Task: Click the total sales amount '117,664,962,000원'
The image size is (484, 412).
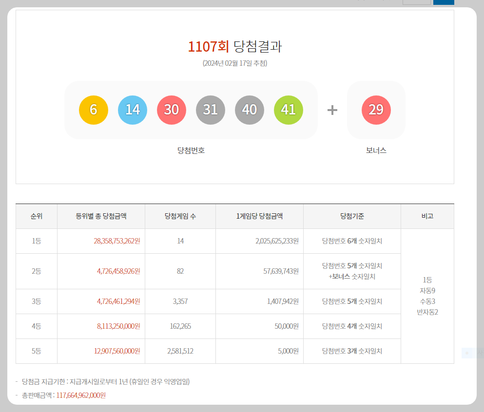Action: click(81, 395)
